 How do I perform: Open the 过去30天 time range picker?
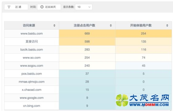49,7
